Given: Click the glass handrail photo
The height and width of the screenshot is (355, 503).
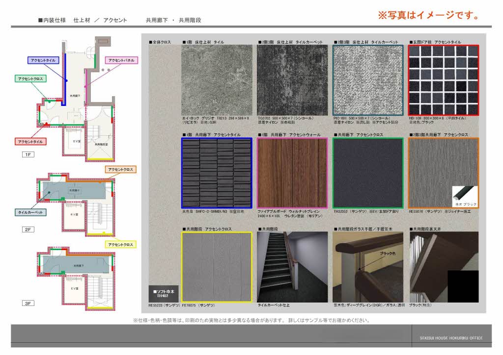Looking at the screenshot, I should coord(368,267).
